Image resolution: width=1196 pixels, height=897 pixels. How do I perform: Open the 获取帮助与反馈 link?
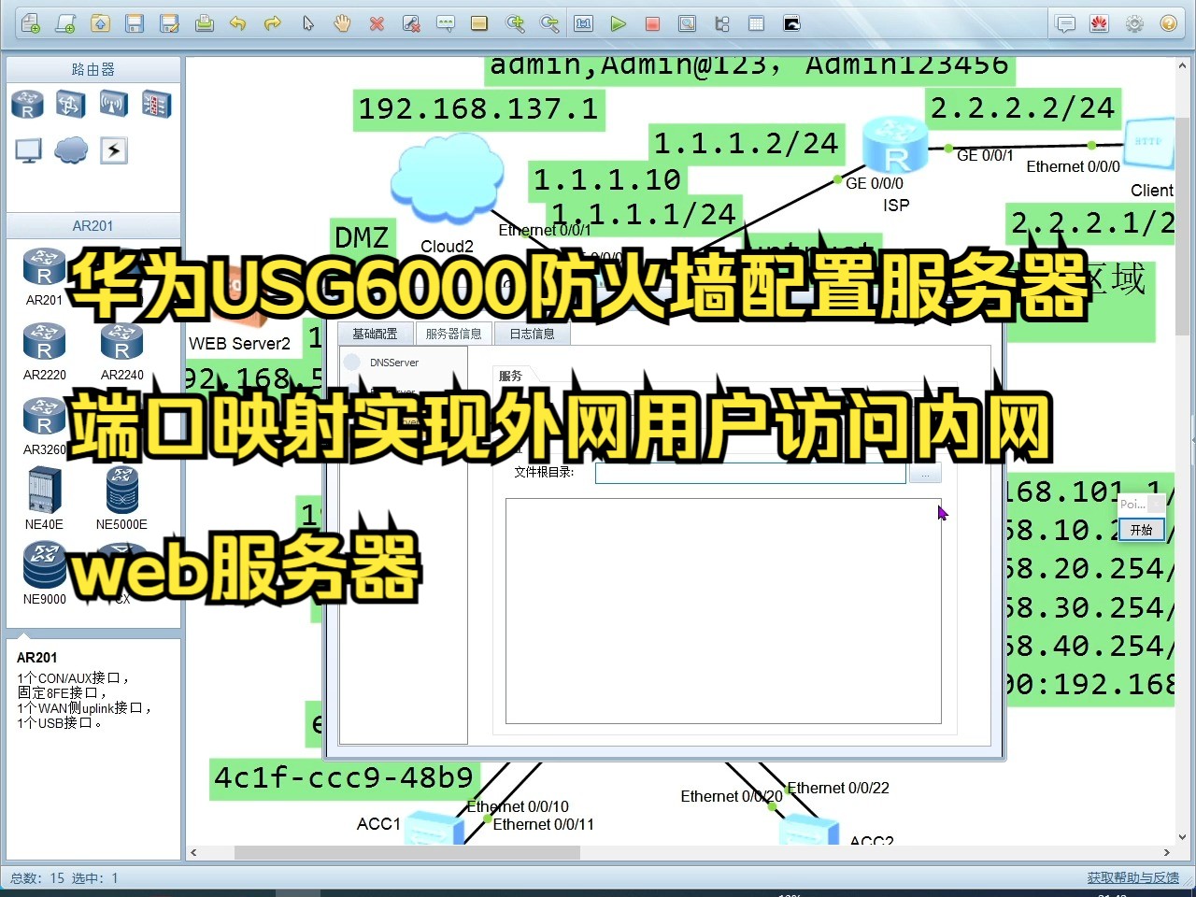click(x=1132, y=877)
